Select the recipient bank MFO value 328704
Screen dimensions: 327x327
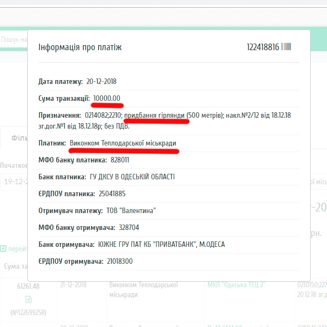[129, 227]
